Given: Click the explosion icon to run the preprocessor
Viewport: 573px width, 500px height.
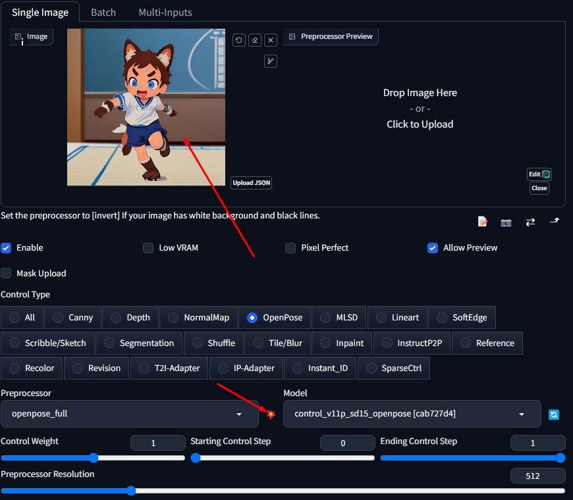Looking at the screenshot, I should pyautogui.click(x=271, y=414).
